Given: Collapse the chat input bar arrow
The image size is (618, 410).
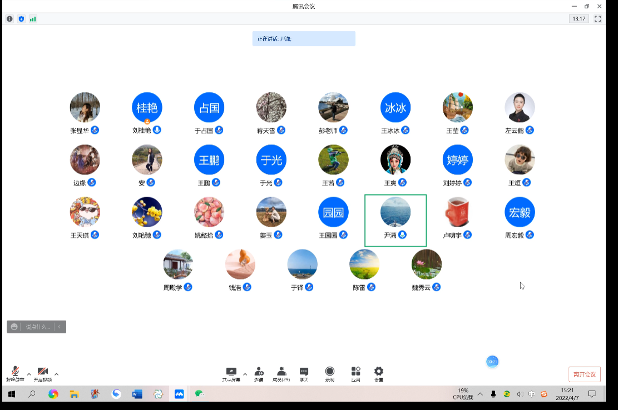Looking at the screenshot, I should pos(60,327).
